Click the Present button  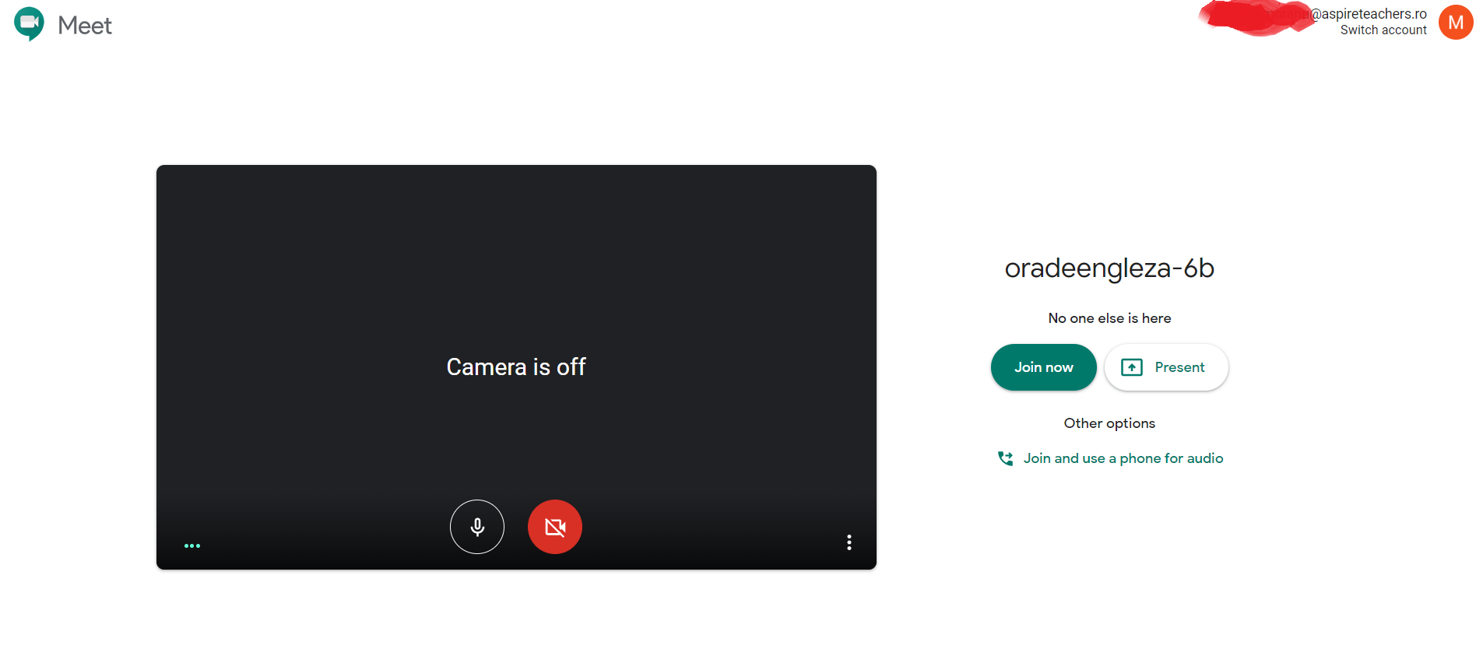(1166, 367)
